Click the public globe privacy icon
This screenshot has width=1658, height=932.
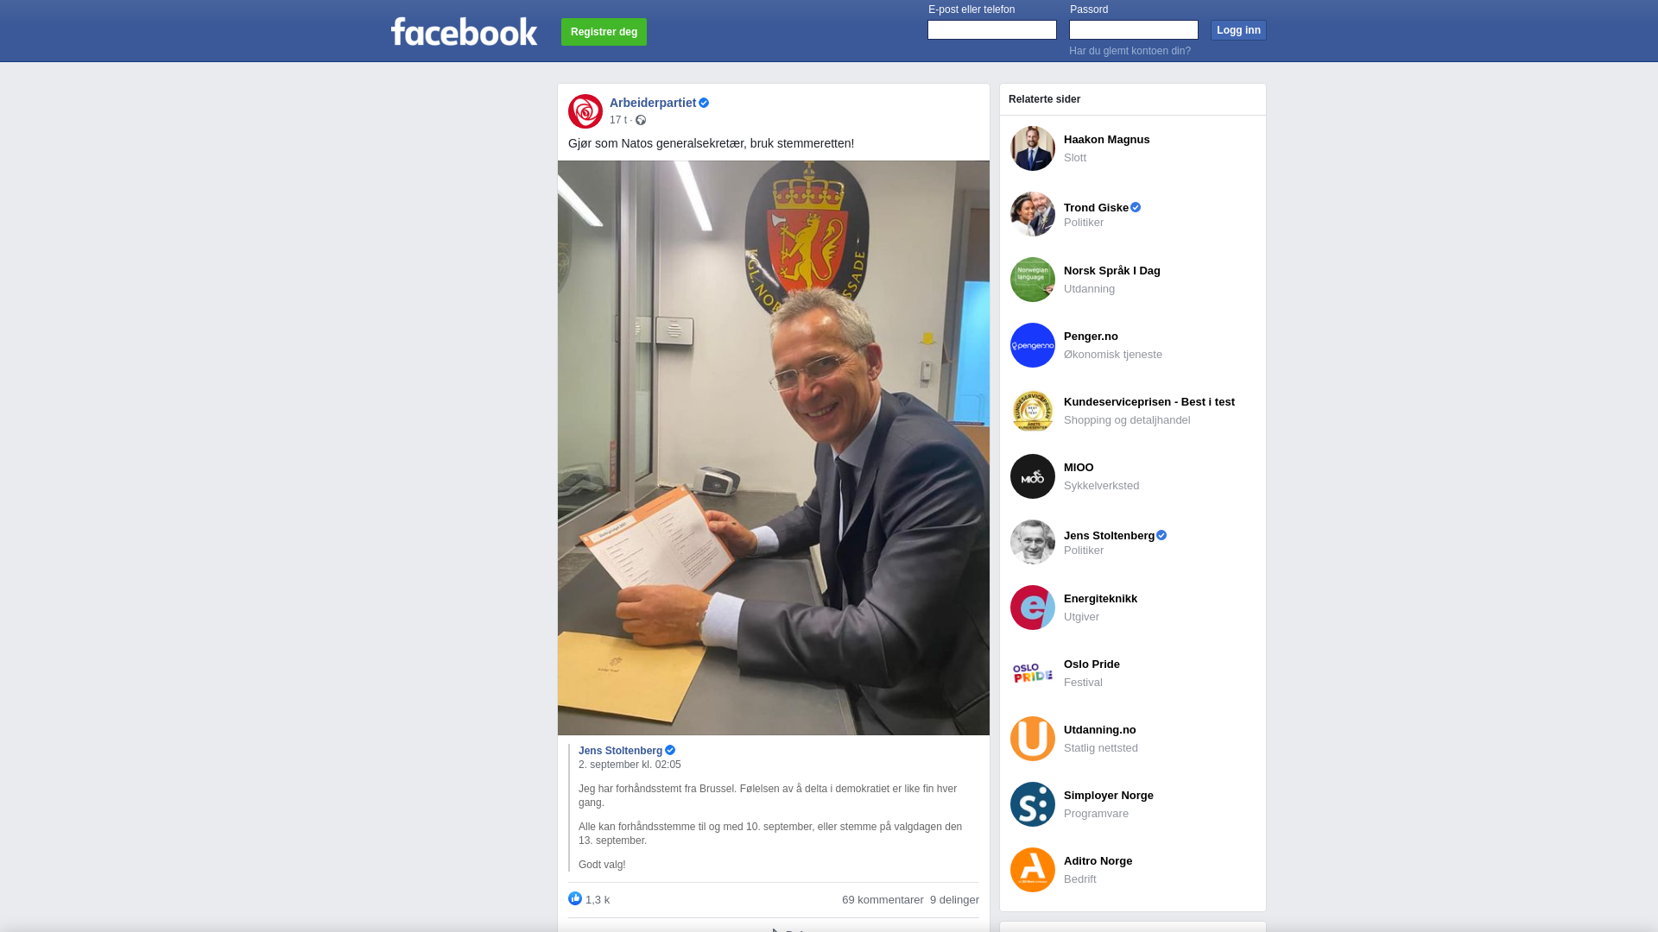[x=641, y=120]
